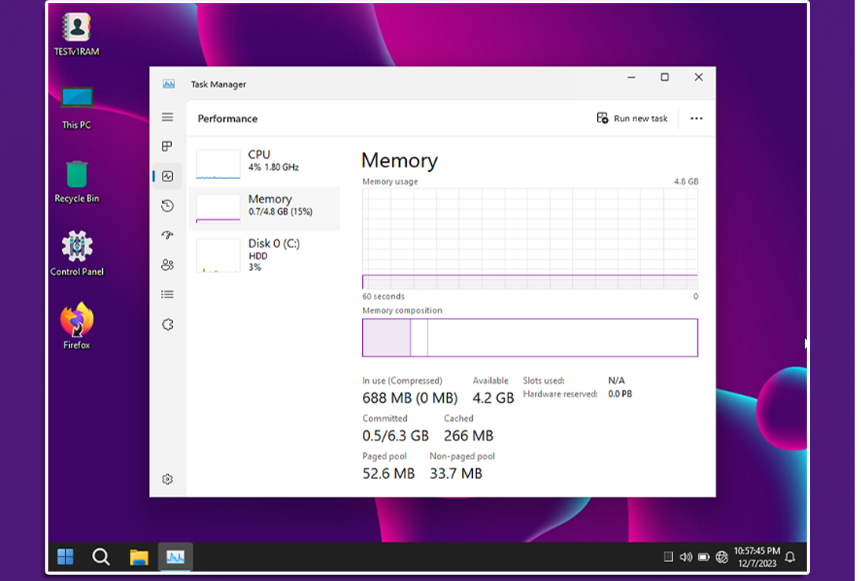
Task: Select the Performance sidebar icon
Action: pos(167,177)
